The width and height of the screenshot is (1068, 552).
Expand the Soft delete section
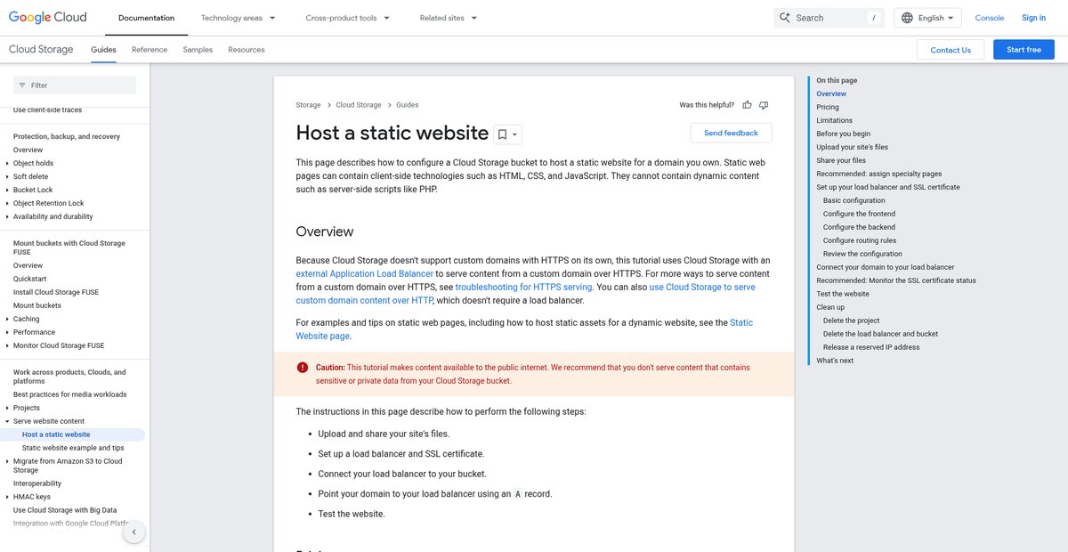click(x=8, y=177)
